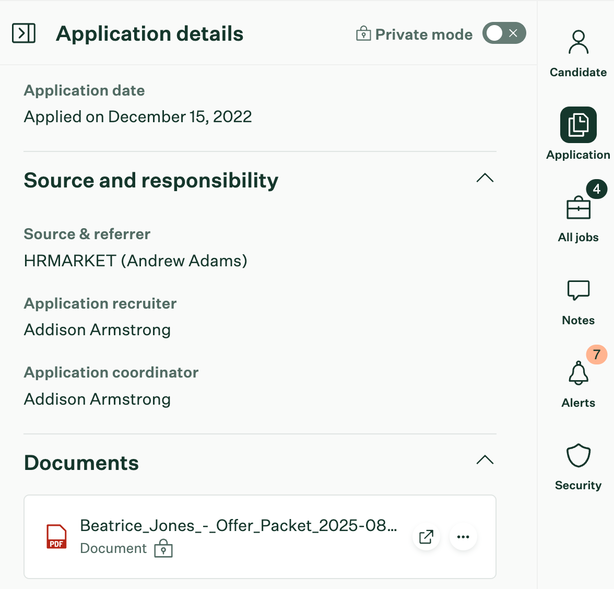Click the padlock icon next to Private mode
Viewport: 614px width, 589px height.
click(362, 33)
